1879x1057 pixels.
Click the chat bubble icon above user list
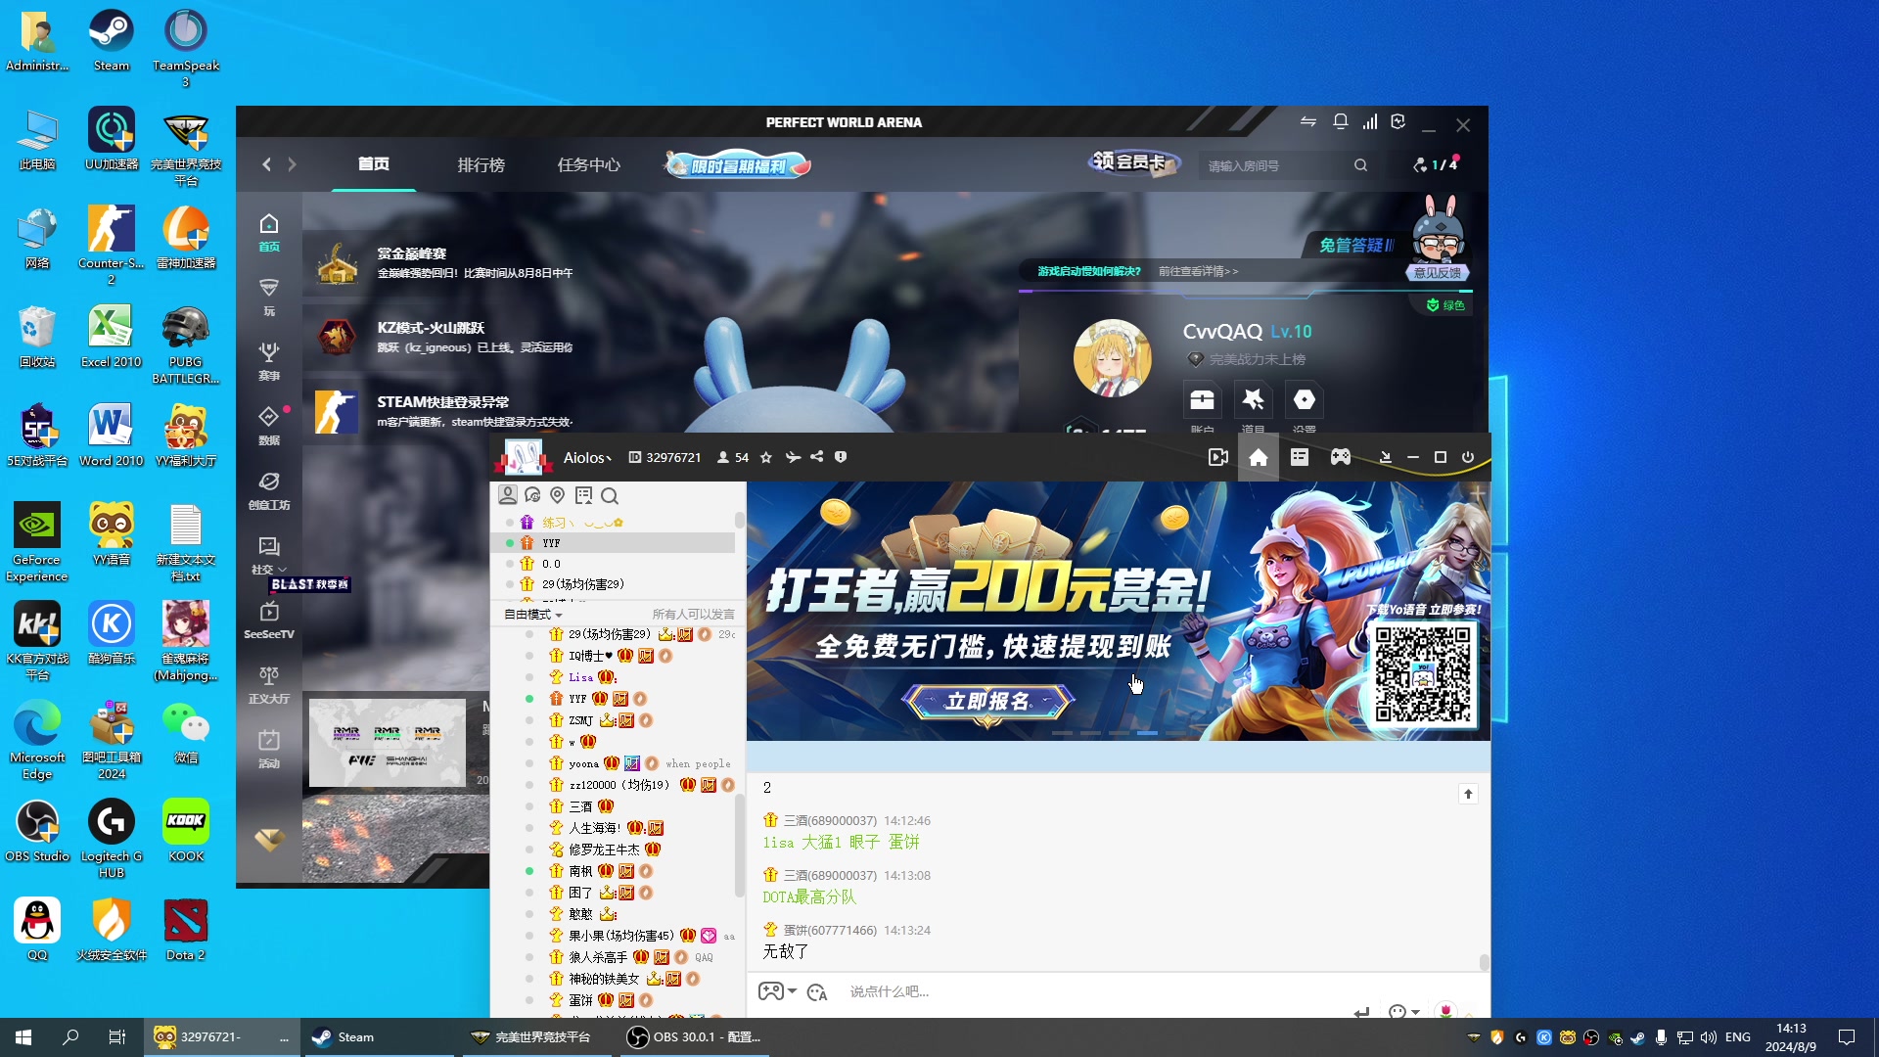click(532, 495)
